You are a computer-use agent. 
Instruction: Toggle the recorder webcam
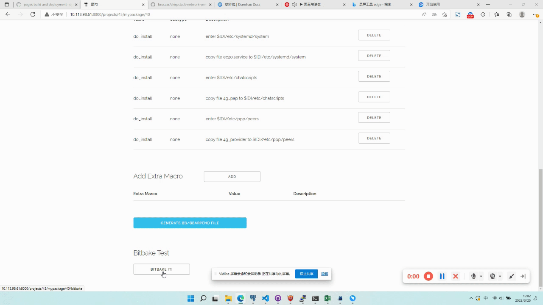click(x=493, y=276)
